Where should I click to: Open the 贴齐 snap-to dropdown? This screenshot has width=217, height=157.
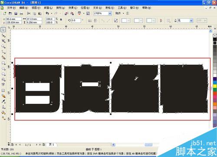click(123, 13)
